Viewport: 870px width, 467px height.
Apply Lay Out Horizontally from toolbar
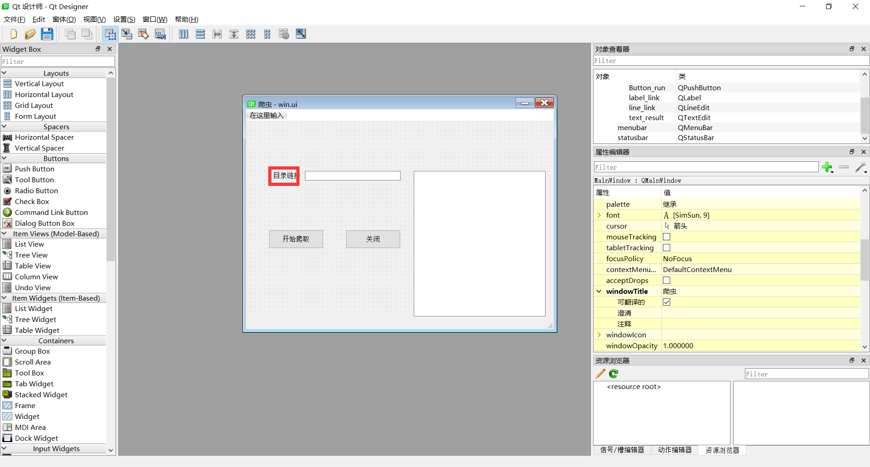184,34
